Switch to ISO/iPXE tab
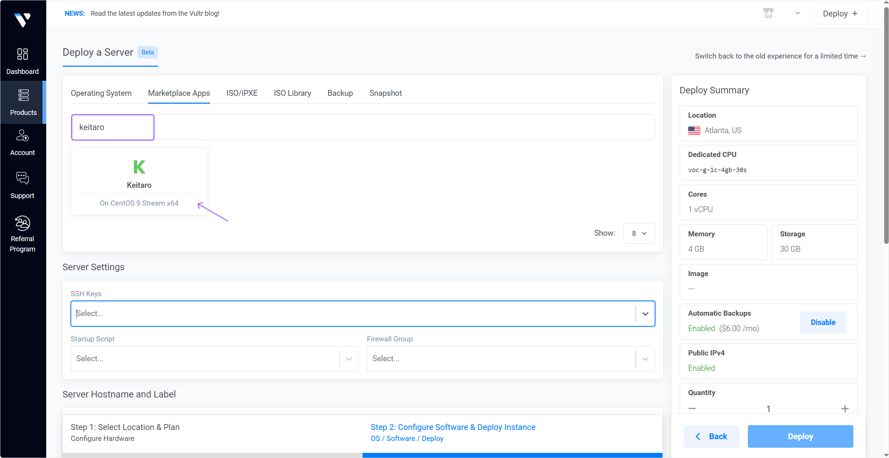The height and width of the screenshot is (458, 889). (x=242, y=93)
